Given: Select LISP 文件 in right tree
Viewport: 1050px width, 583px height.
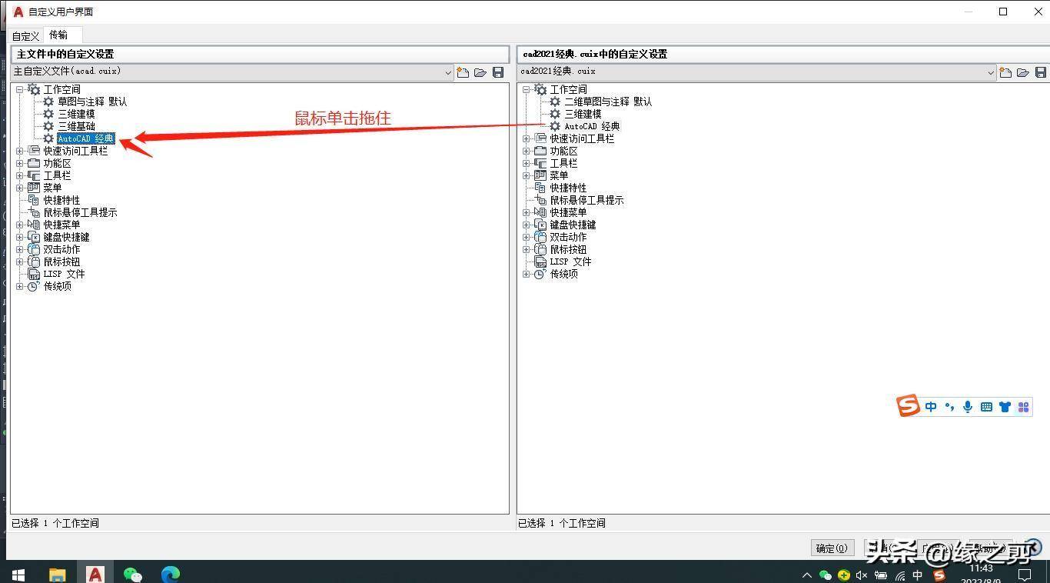Looking at the screenshot, I should click(570, 262).
